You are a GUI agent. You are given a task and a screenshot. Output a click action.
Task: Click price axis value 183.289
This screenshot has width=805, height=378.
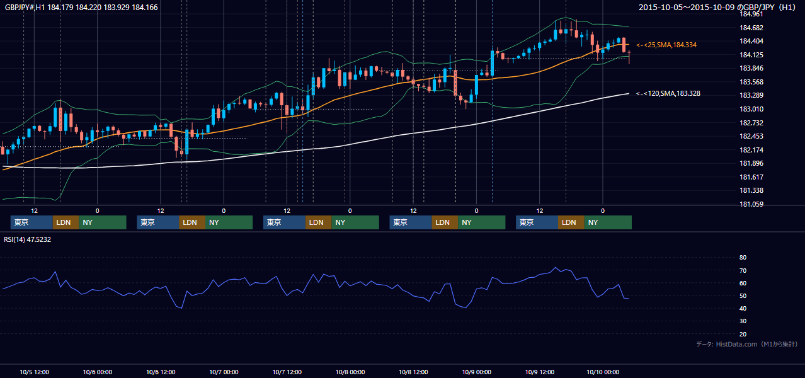(751, 95)
